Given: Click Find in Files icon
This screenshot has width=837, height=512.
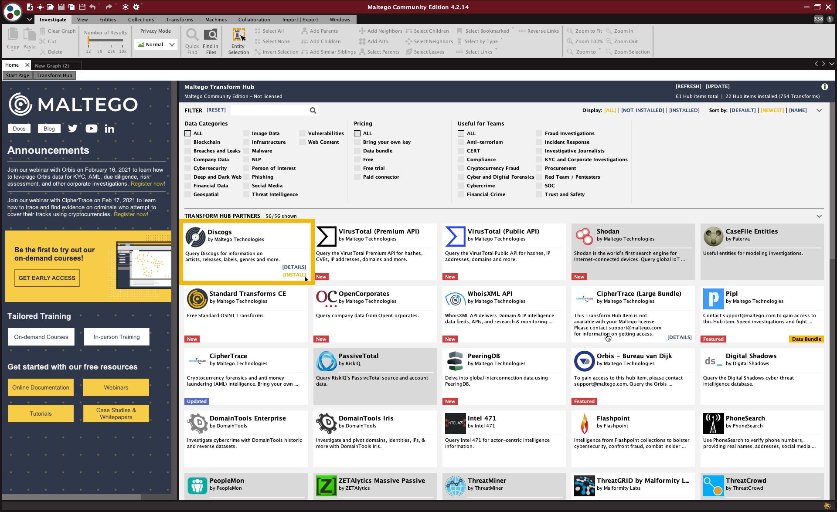Looking at the screenshot, I should 211,35.
